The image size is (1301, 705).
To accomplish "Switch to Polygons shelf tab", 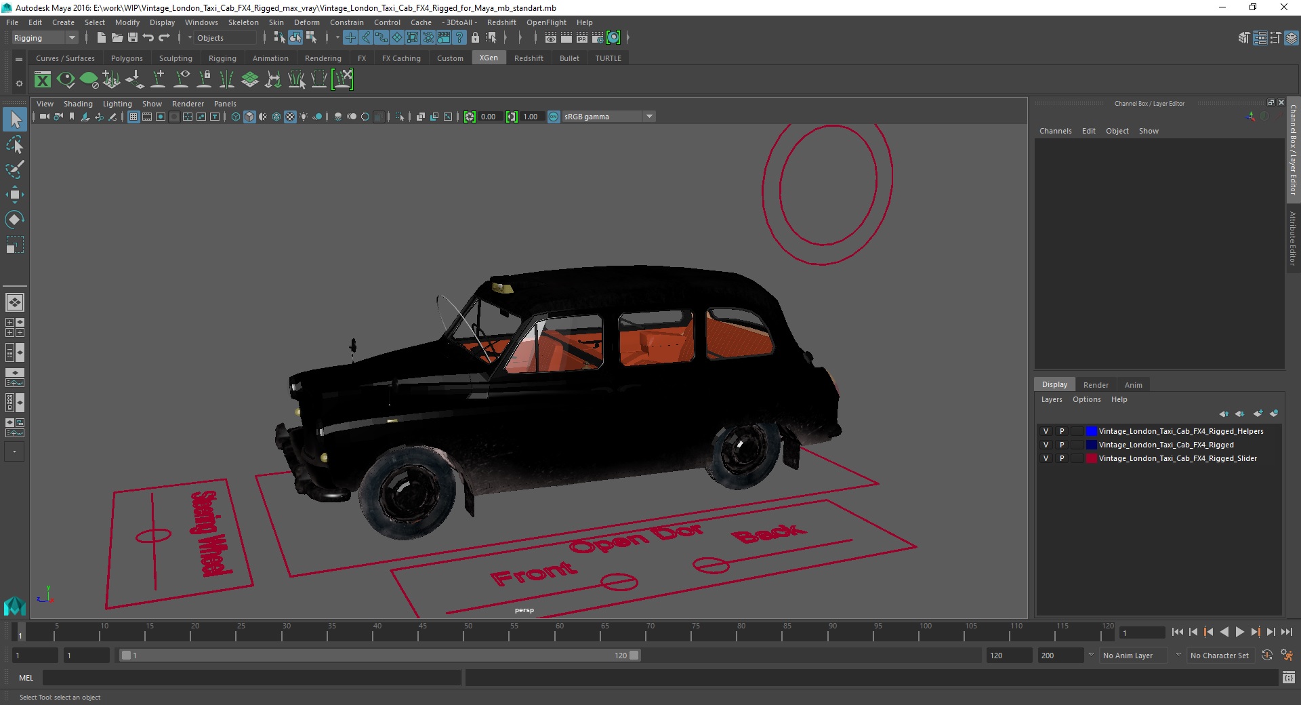I will tap(127, 58).
